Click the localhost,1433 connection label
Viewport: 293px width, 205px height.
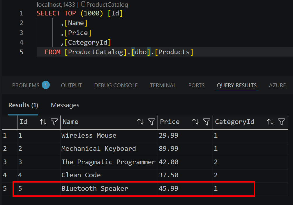pyautogui.click(x=56, y=4)
